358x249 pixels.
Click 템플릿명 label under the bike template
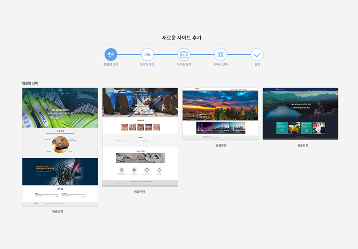click(58, 212)
